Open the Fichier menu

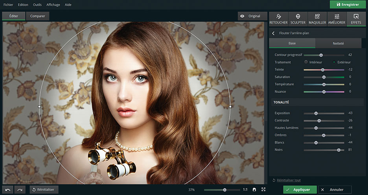coord(8,4)
